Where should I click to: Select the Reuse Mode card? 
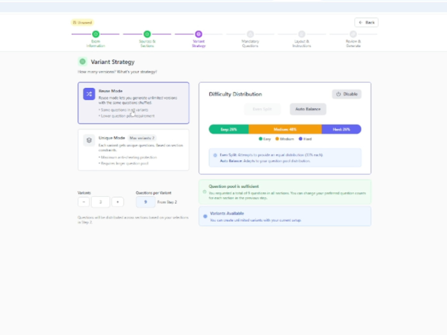pyautogui.click(x=133, y=103)
